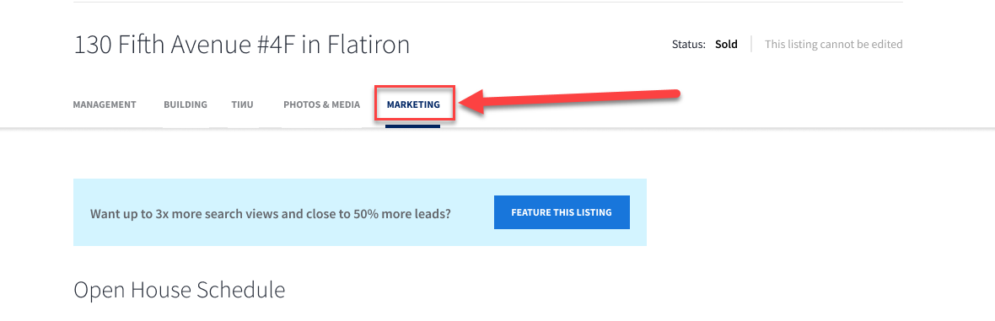Open the Marketing tab
This screenshot has height=321, width=995.
click(x=413, y=104)
